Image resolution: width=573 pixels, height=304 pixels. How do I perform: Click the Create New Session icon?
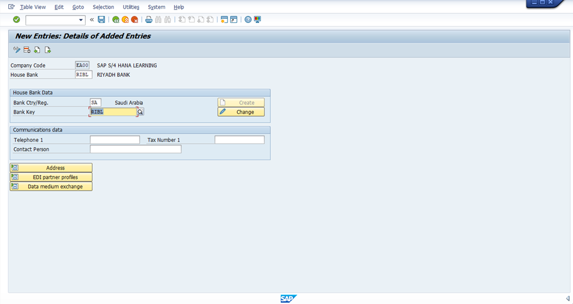(x=224, y=20)
